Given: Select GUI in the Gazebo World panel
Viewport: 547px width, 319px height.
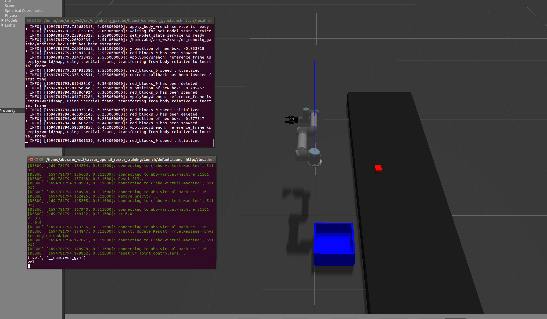Looking at the screenshot, I should click(x=8, y=1).
